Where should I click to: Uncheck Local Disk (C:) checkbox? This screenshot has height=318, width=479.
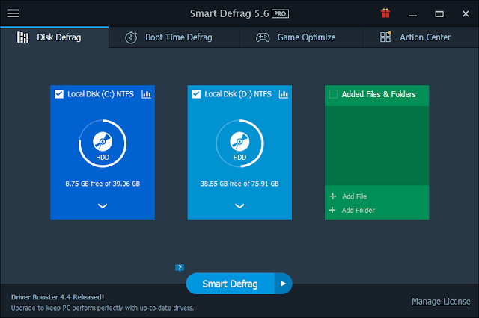click(x=59, y=94)
